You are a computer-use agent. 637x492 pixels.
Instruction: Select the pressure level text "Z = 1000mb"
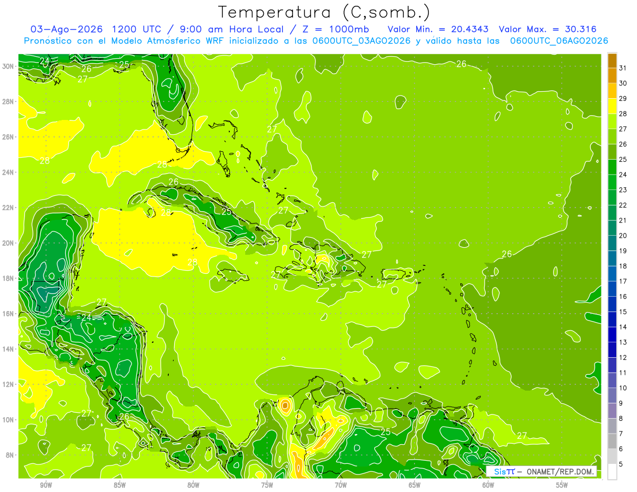336,29
